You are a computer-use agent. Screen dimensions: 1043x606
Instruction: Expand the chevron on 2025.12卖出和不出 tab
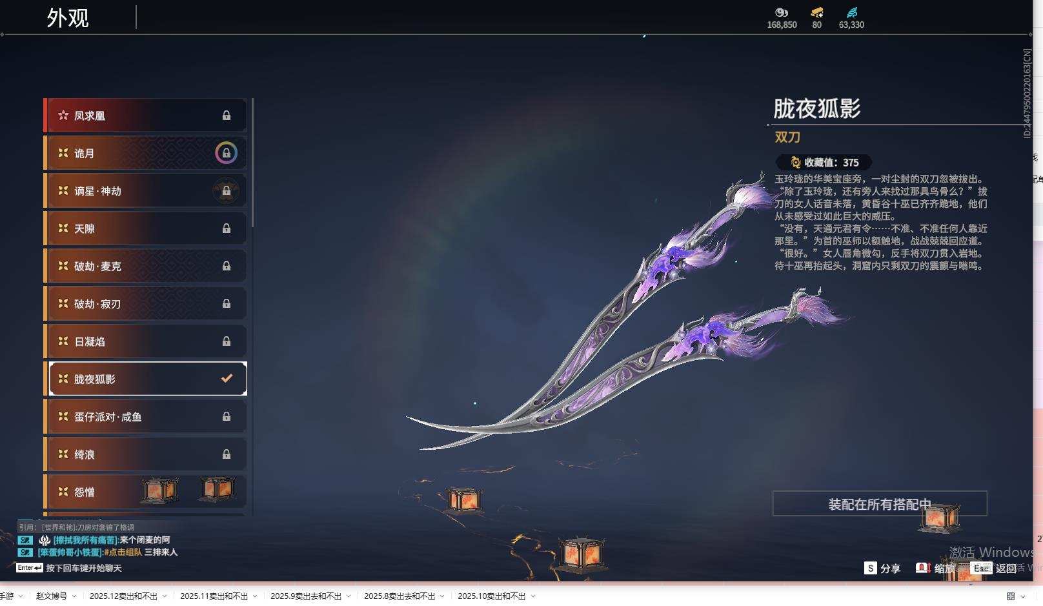[165, 596]
